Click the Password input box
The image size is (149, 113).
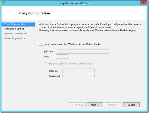click(x=79, y=76)
